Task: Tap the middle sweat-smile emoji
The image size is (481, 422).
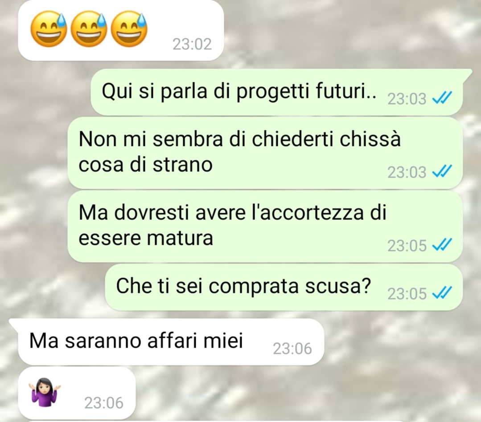Action: [x=89, y=29]
